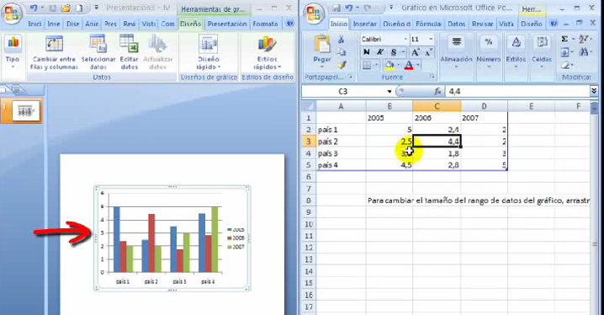Click the Editar datos icon
The width and height of the screenshot is (604, 315).
[x=129, y=43]
